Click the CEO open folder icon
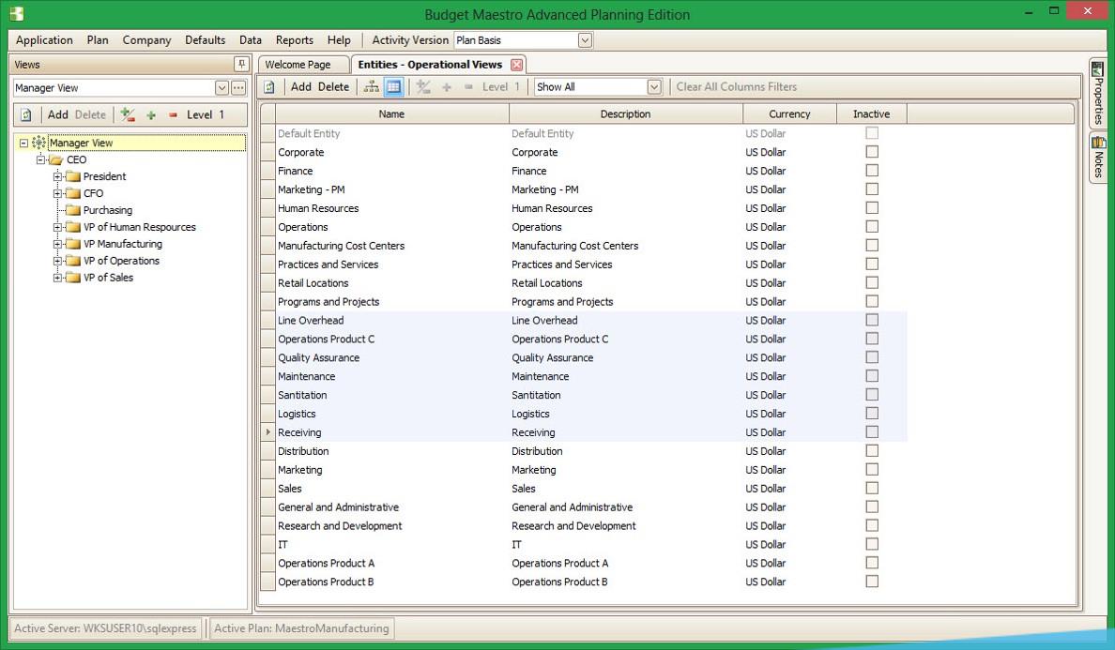 tap(56, 159)
